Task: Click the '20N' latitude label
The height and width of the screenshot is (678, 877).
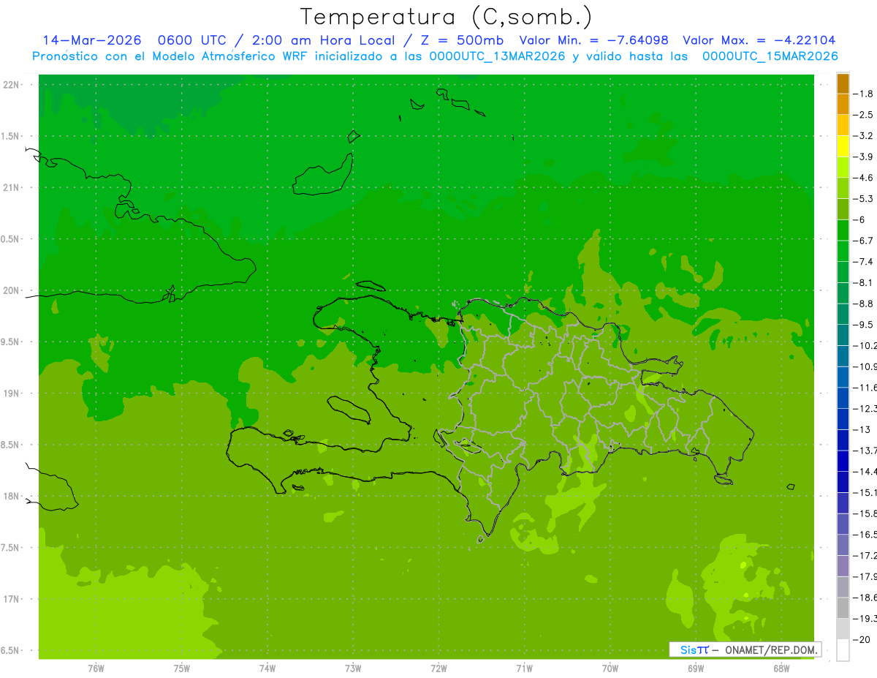Action: [x=12, y=290]
